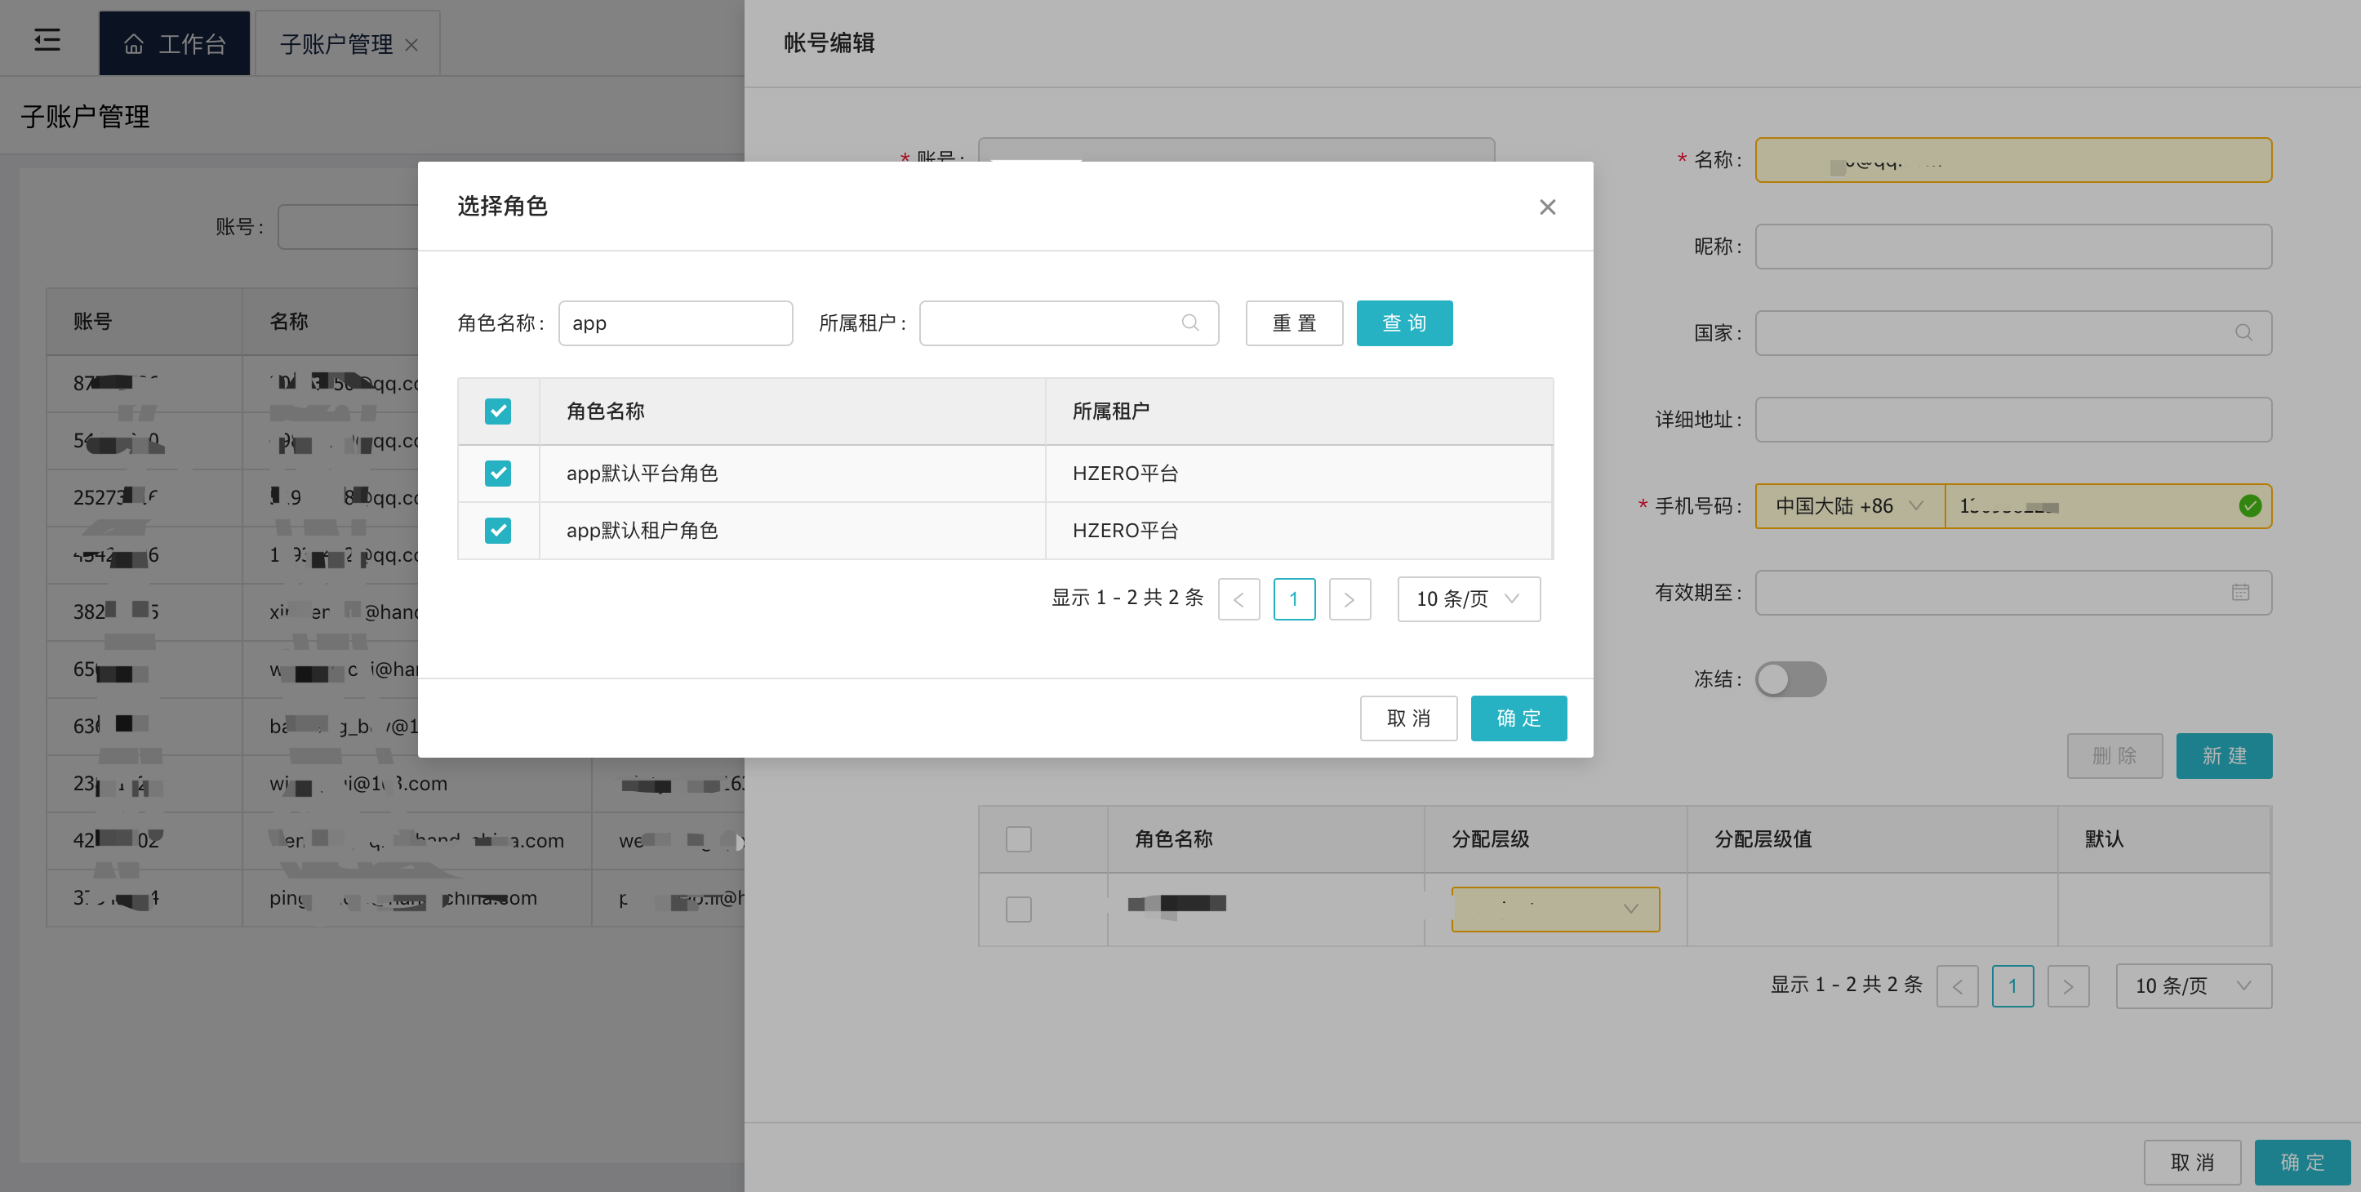This screenshot has width=2361, height=1192.
Task: Click the hamburger menu collapse icon
Action: point(47,40)
